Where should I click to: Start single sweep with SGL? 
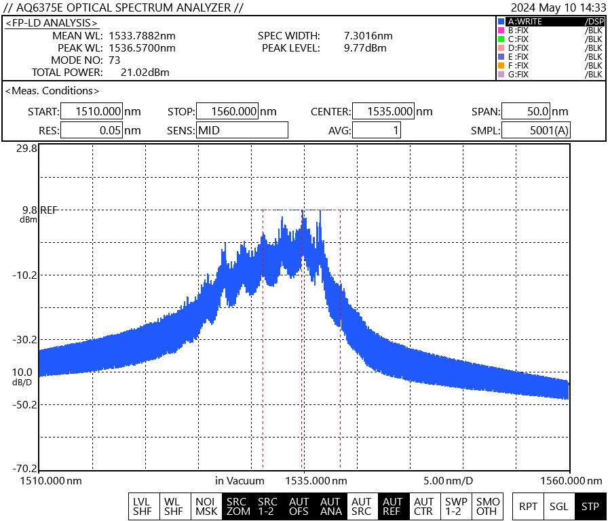(559, 507)
